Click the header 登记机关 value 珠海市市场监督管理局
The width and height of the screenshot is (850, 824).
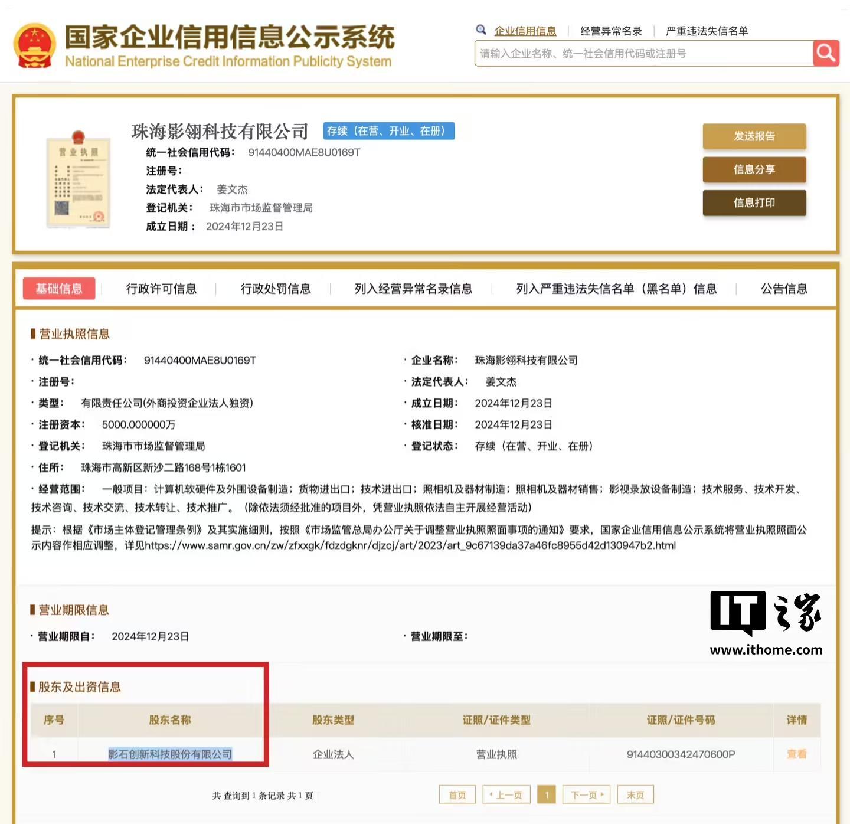(261, 208)
